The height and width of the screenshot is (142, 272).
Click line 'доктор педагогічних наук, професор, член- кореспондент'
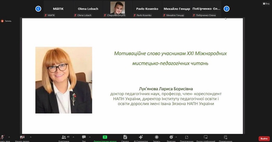[166, 94]
